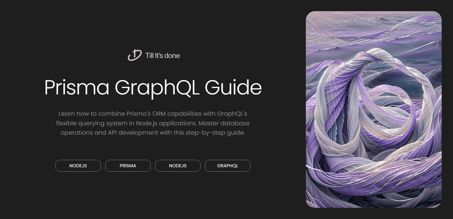This screenshot has height=219, width=453.
Task: Select the PRISMA topic to view related guides
Action: click(x=128, y=166)
